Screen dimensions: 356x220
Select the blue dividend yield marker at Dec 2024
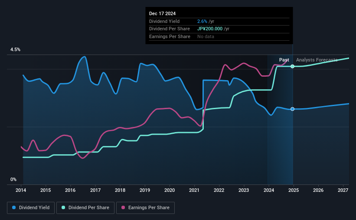pos(292,109)
